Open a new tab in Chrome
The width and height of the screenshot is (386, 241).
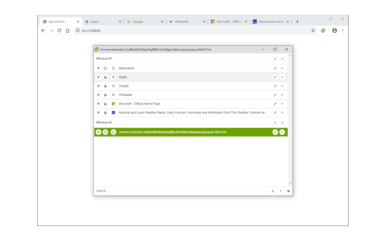[x=297, y=22]
